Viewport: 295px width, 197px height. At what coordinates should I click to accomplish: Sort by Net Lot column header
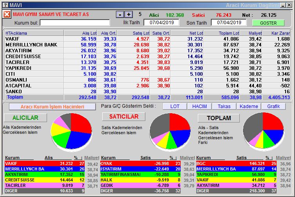click(x=187, y=33)
